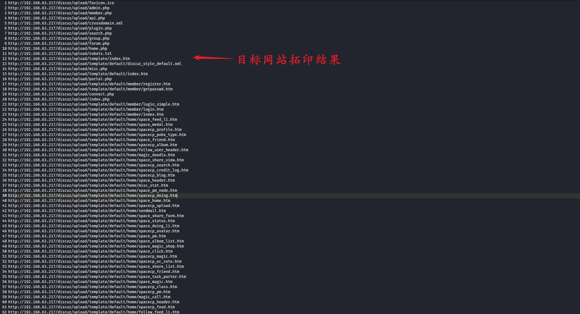The image size is (580, 314).
Task: Select the space_task_parter.htm URL
Action: coord(97,277)
